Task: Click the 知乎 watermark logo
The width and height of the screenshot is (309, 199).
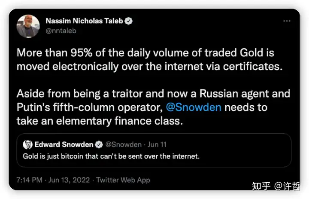Action: click(x=261, y=186)
